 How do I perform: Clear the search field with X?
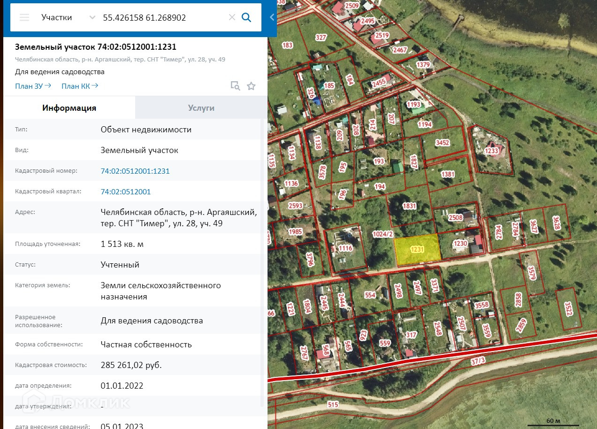click(x=232, y=17)
